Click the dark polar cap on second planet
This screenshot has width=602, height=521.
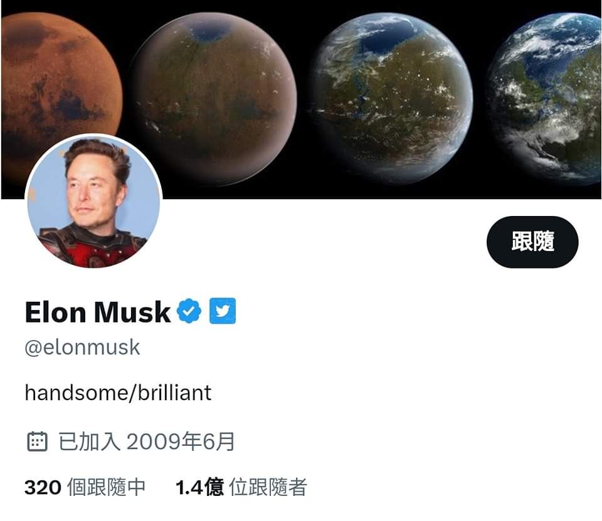211,30
